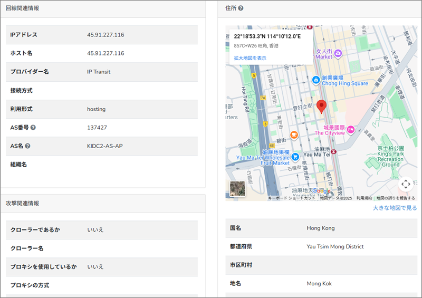Click the help icon beside 住所 heading
Viewport: 422px width, 298px height.
241,8
